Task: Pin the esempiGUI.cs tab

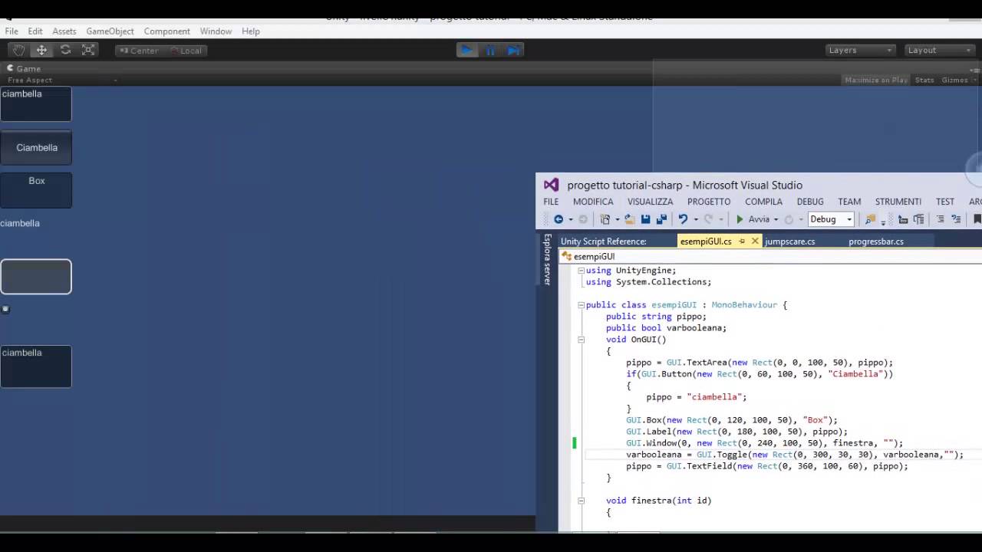Action: (x=742, y=241)
